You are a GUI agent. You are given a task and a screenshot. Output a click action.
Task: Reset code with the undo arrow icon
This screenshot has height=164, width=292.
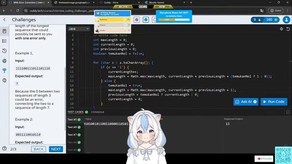click(x=288, y=29)
